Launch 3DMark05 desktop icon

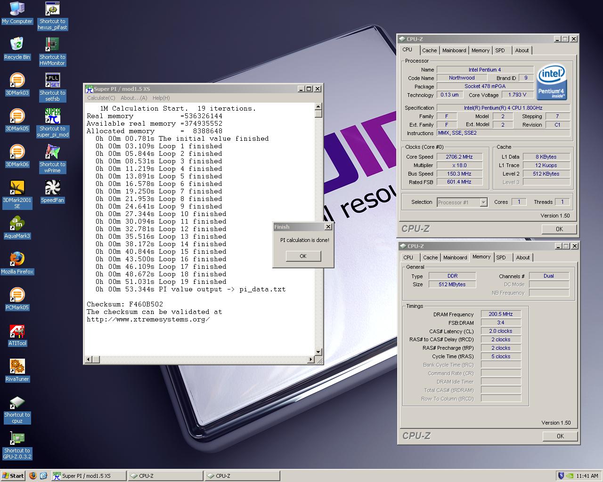pyautogui.click(x=17, y=120)
